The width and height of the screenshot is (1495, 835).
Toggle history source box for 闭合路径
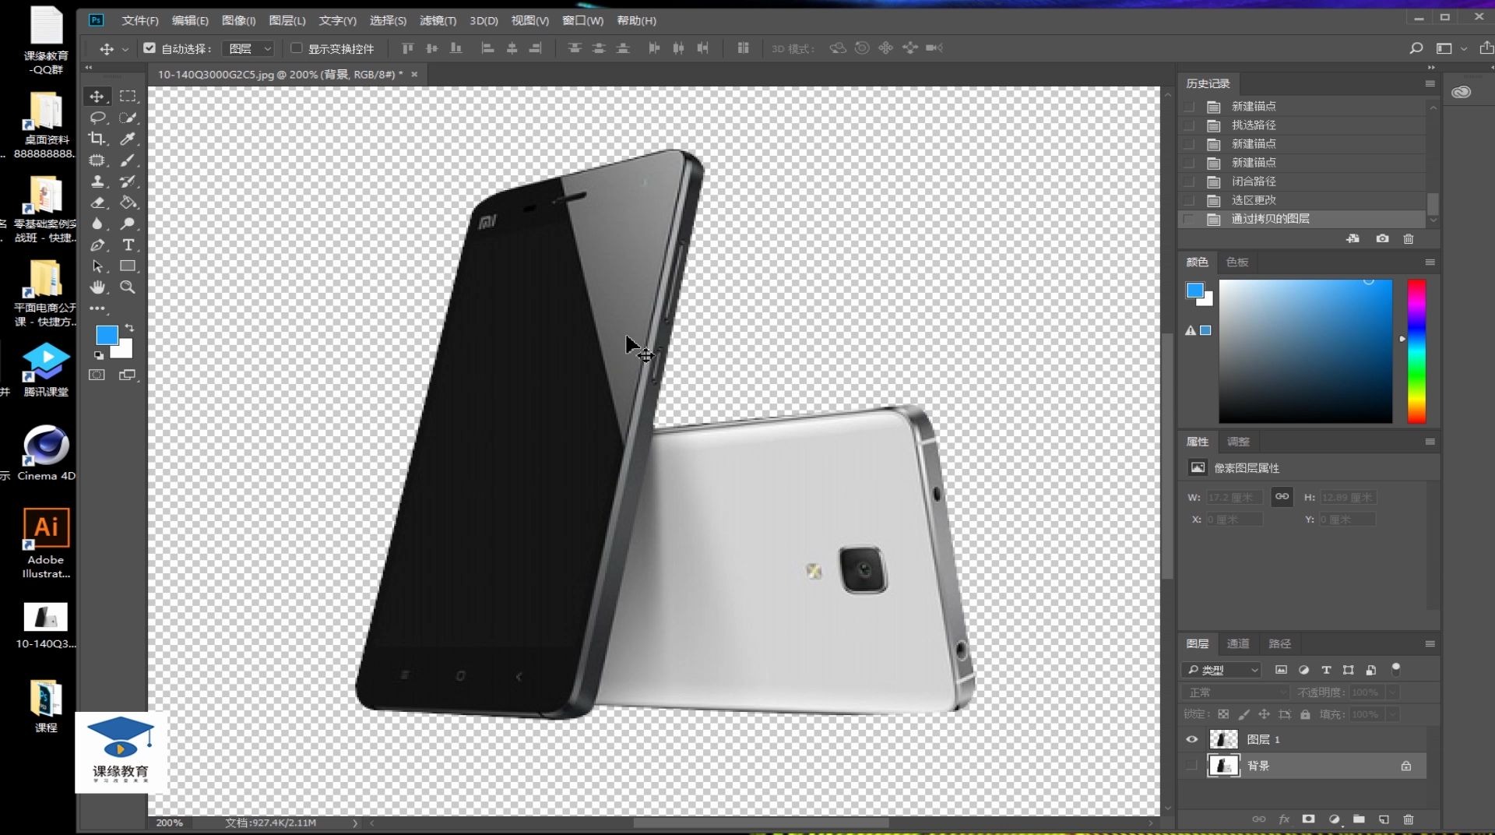point(1189,181)
